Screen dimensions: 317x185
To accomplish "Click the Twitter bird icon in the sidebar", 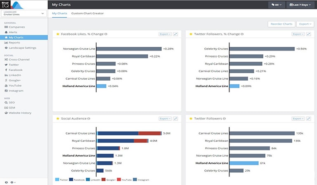I will (x=6, y=65).
